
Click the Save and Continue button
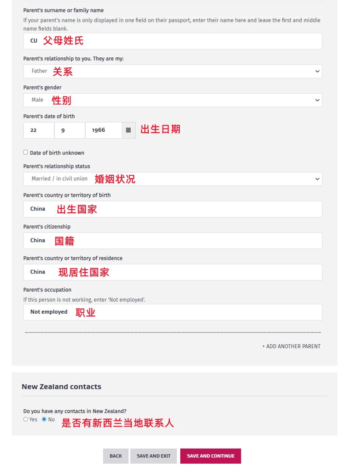(x=211, y=456)
